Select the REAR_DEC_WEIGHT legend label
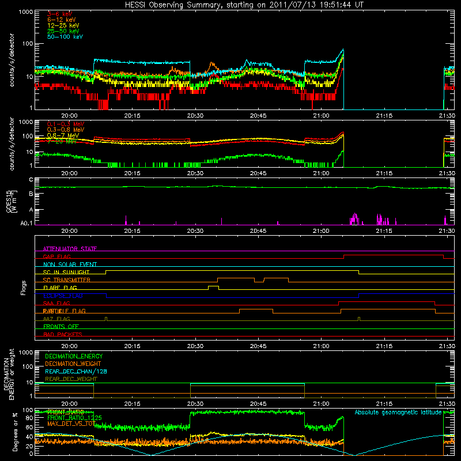Screen dimensions: 461x461 pyautogui.click(x=71, y=379)
